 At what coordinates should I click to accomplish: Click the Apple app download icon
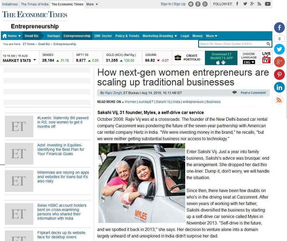point(218,63)
